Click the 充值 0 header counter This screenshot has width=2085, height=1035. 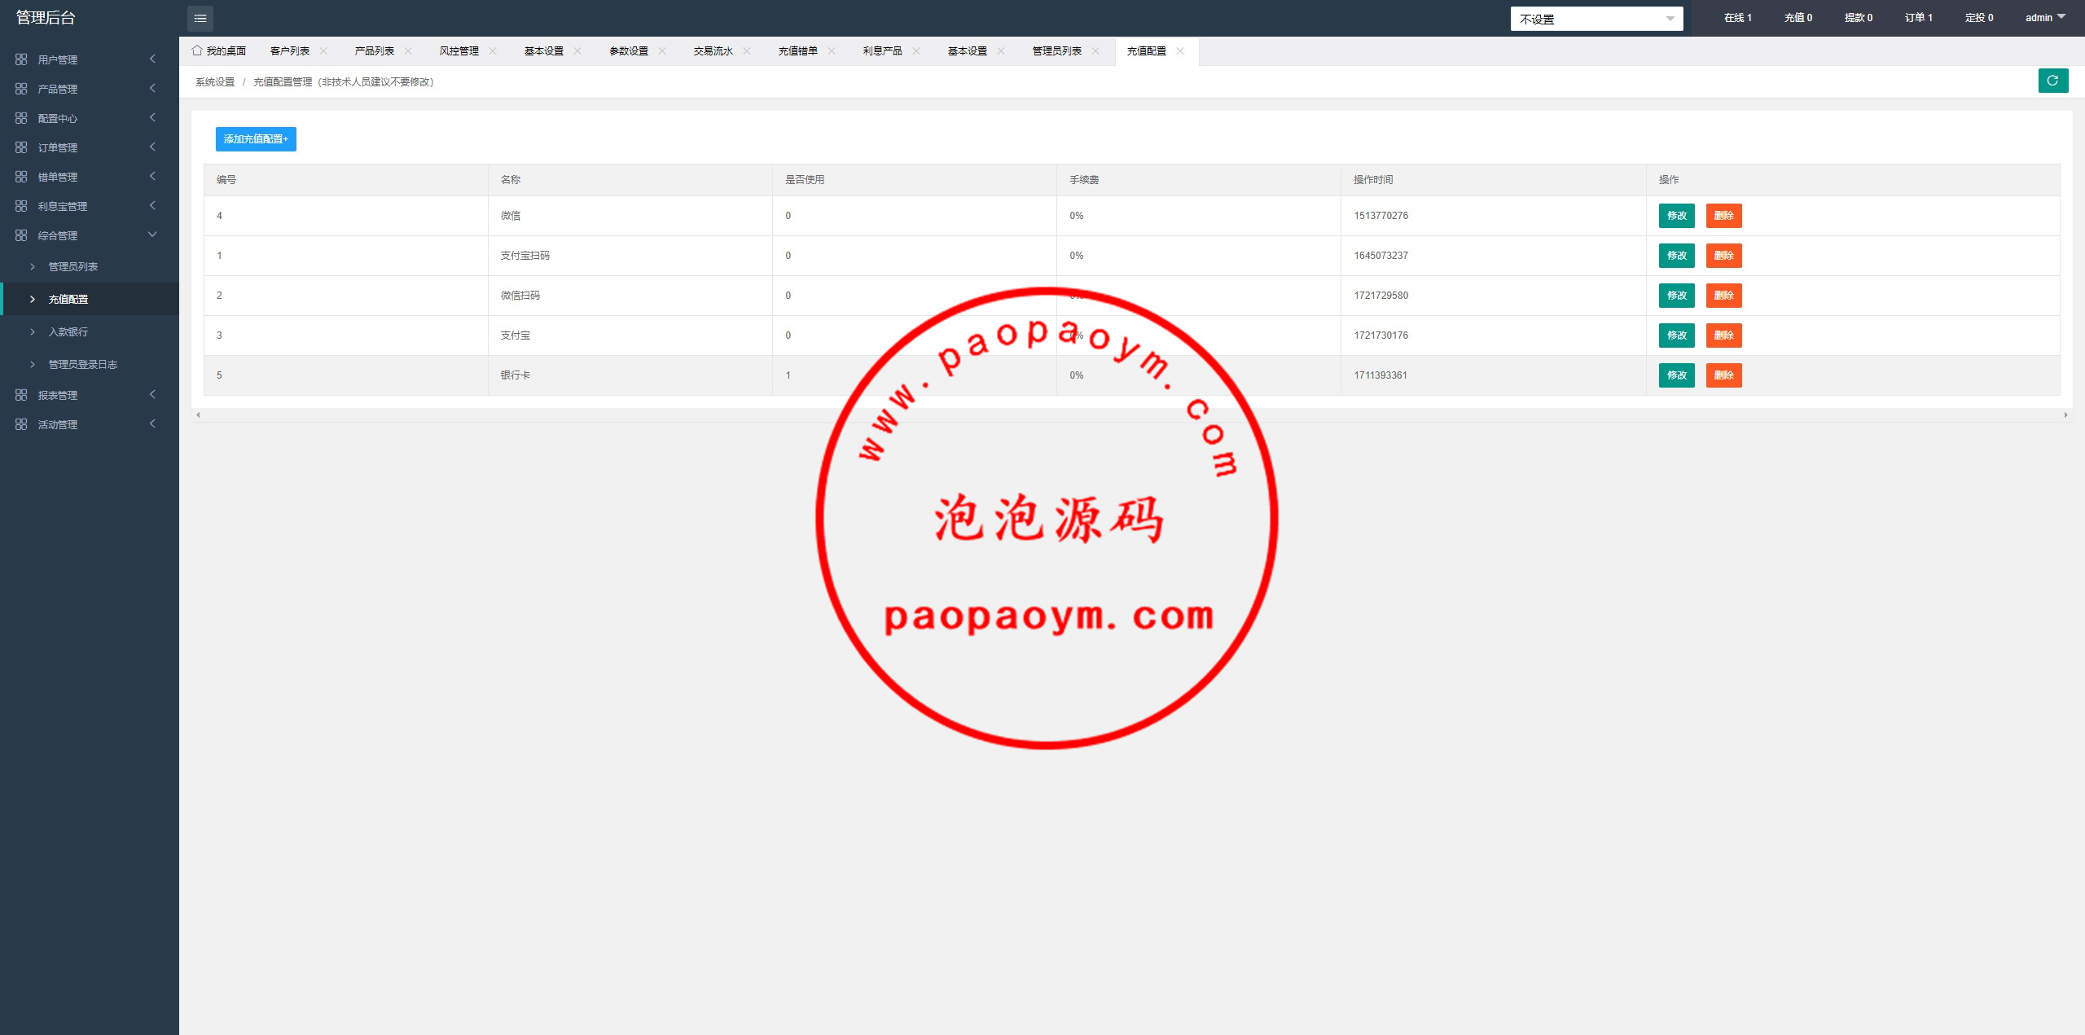(1798, 18)
